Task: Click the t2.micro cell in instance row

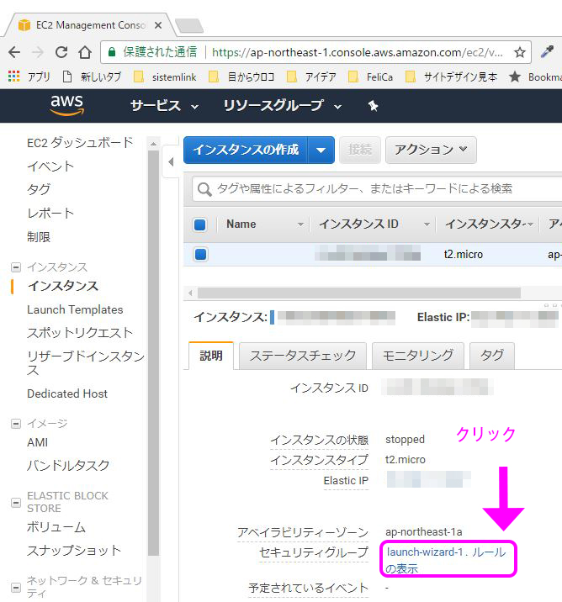Action: point(464,255)
